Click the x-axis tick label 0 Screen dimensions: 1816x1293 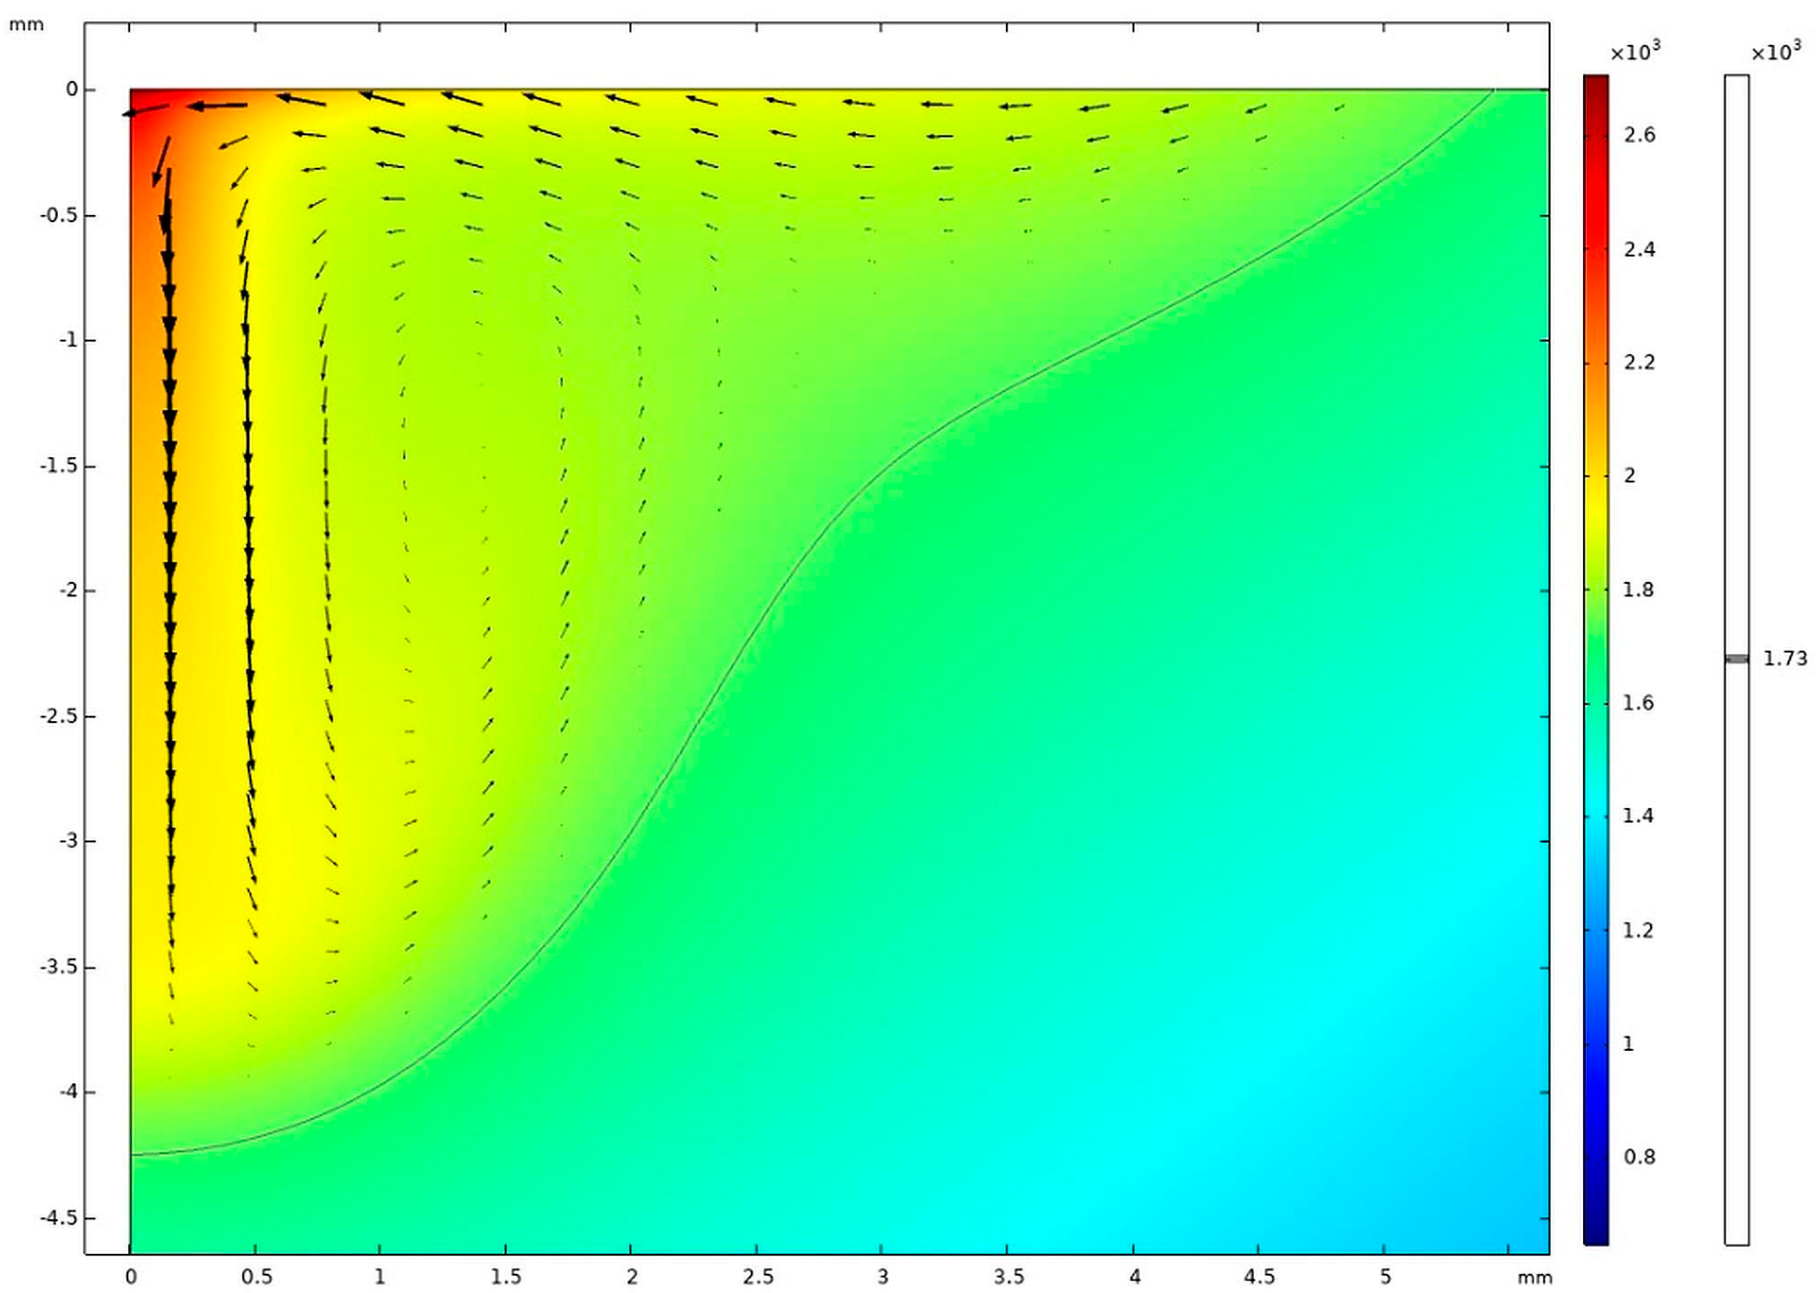click(x=131, y=1277)
